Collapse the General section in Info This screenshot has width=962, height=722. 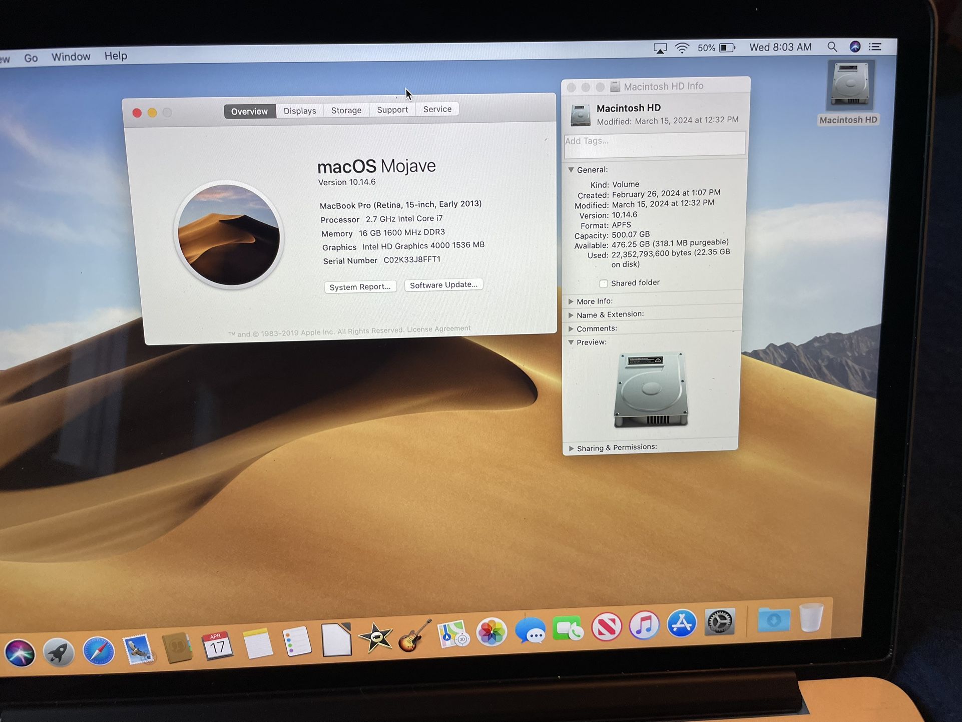(x=571, y=170)
